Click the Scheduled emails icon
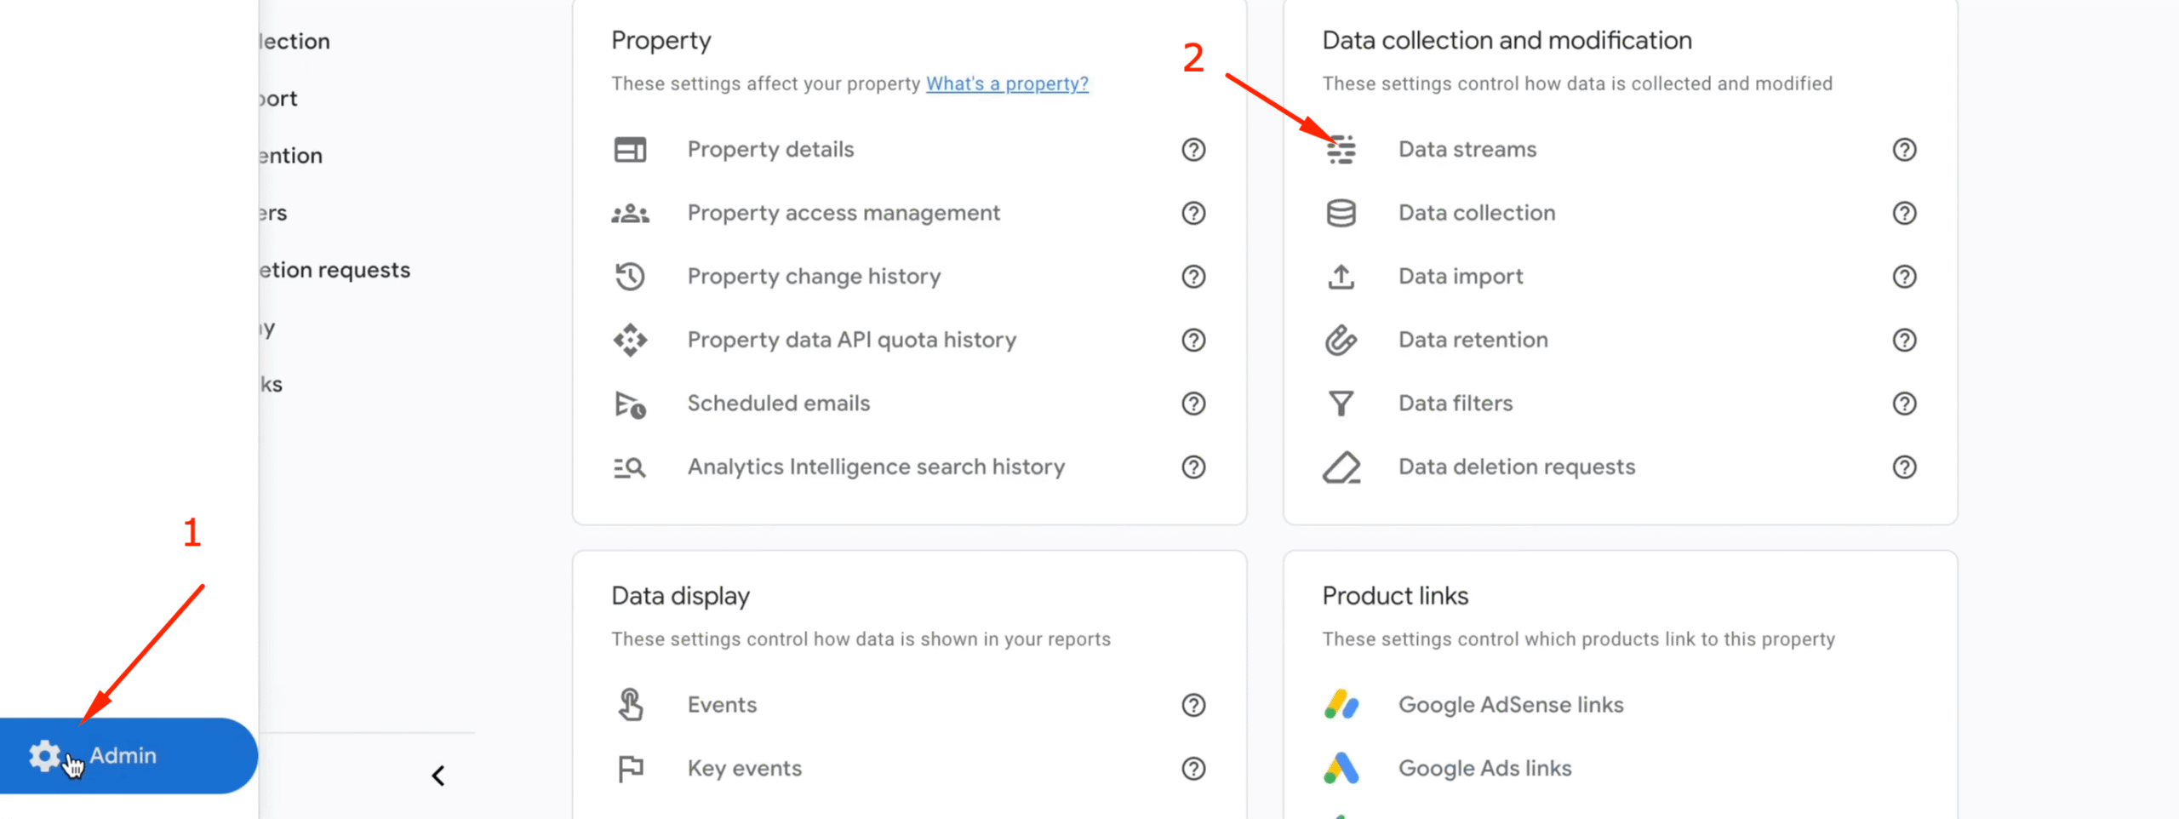Image resolution: width=2179 pixels, height=819 pixels. point(630,404)
